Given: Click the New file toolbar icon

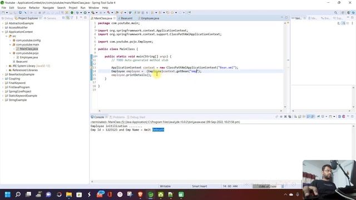Looking at the screenshot, I should point(3,13).
